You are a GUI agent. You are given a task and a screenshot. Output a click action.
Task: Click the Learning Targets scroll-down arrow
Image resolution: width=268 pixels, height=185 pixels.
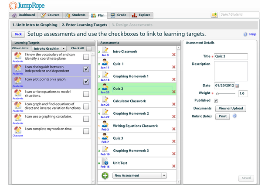point(93,182)
